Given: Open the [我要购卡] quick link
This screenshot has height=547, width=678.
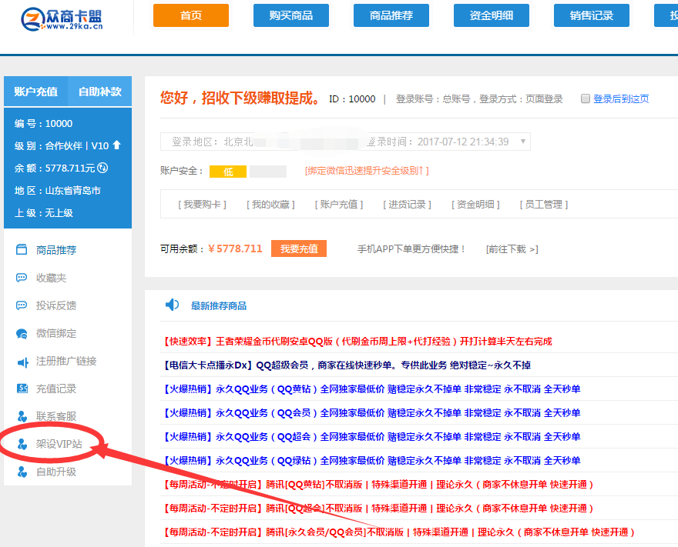Looking at the screenshot, I should 203,204.
